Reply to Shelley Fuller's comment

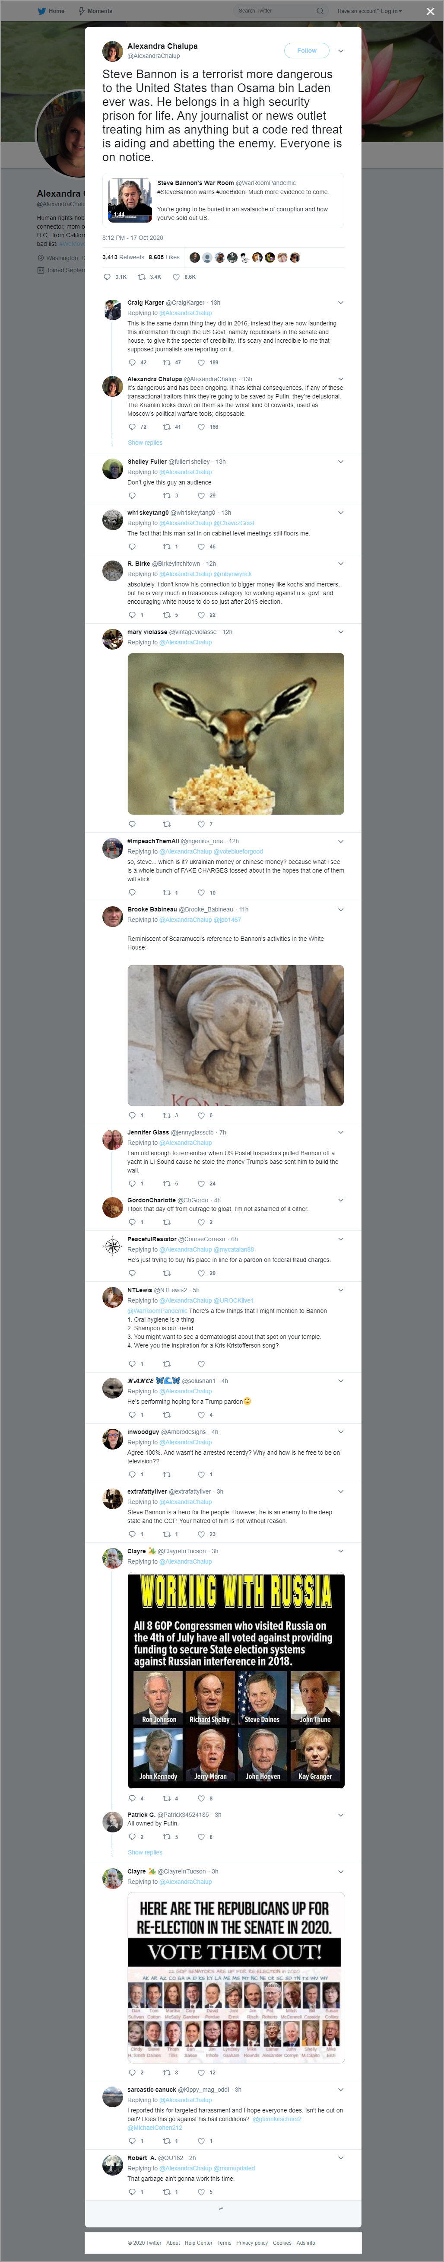[x=132, y=495]
